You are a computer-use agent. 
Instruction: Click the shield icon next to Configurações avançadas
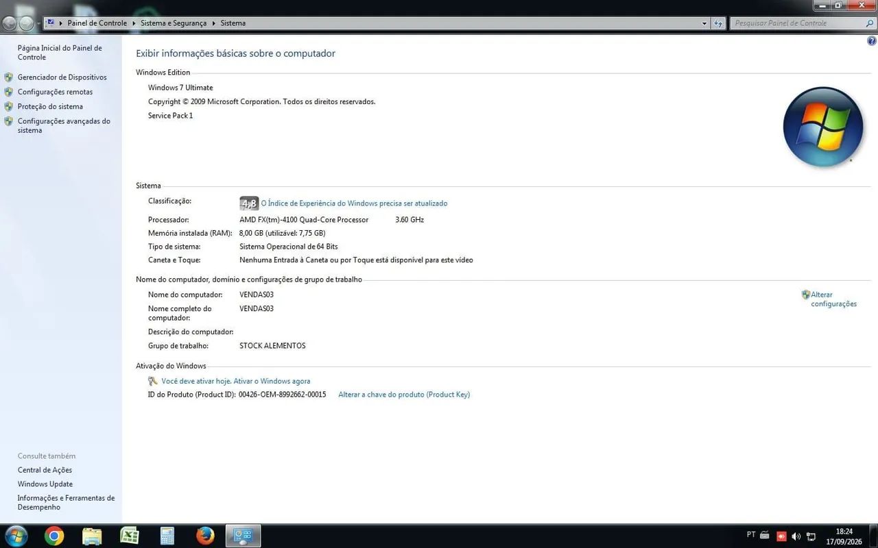[x=8, y=121]
